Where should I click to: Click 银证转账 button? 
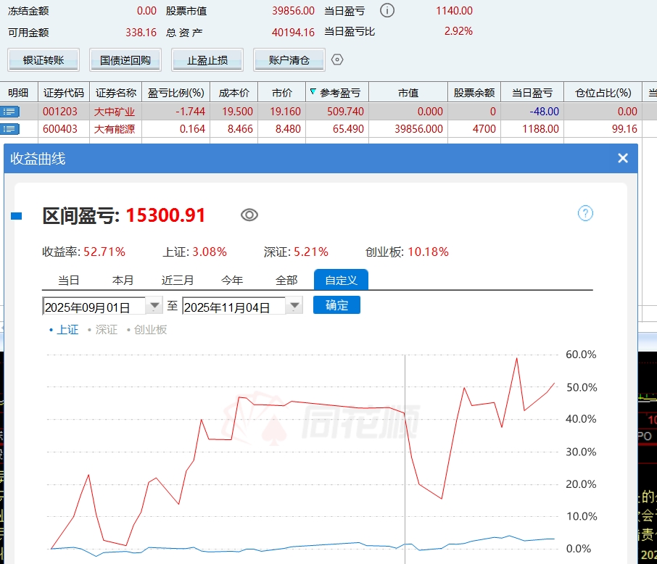tap(44, 60)
